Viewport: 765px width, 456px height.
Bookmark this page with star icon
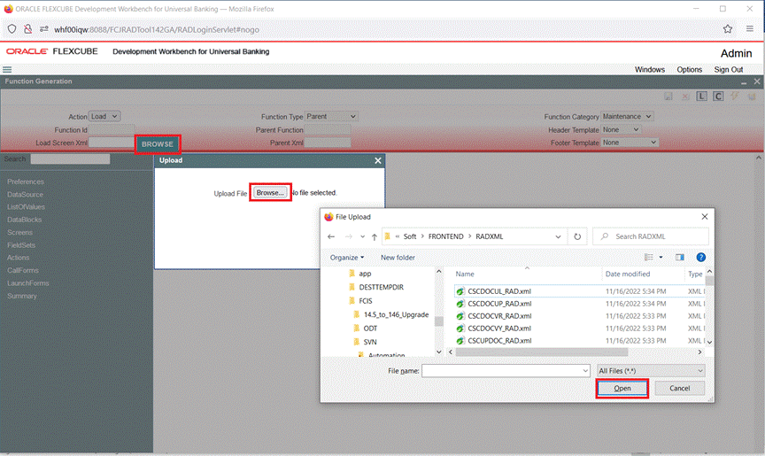728,29
